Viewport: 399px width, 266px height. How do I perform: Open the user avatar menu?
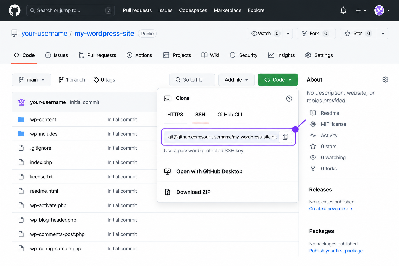[382, 10]
